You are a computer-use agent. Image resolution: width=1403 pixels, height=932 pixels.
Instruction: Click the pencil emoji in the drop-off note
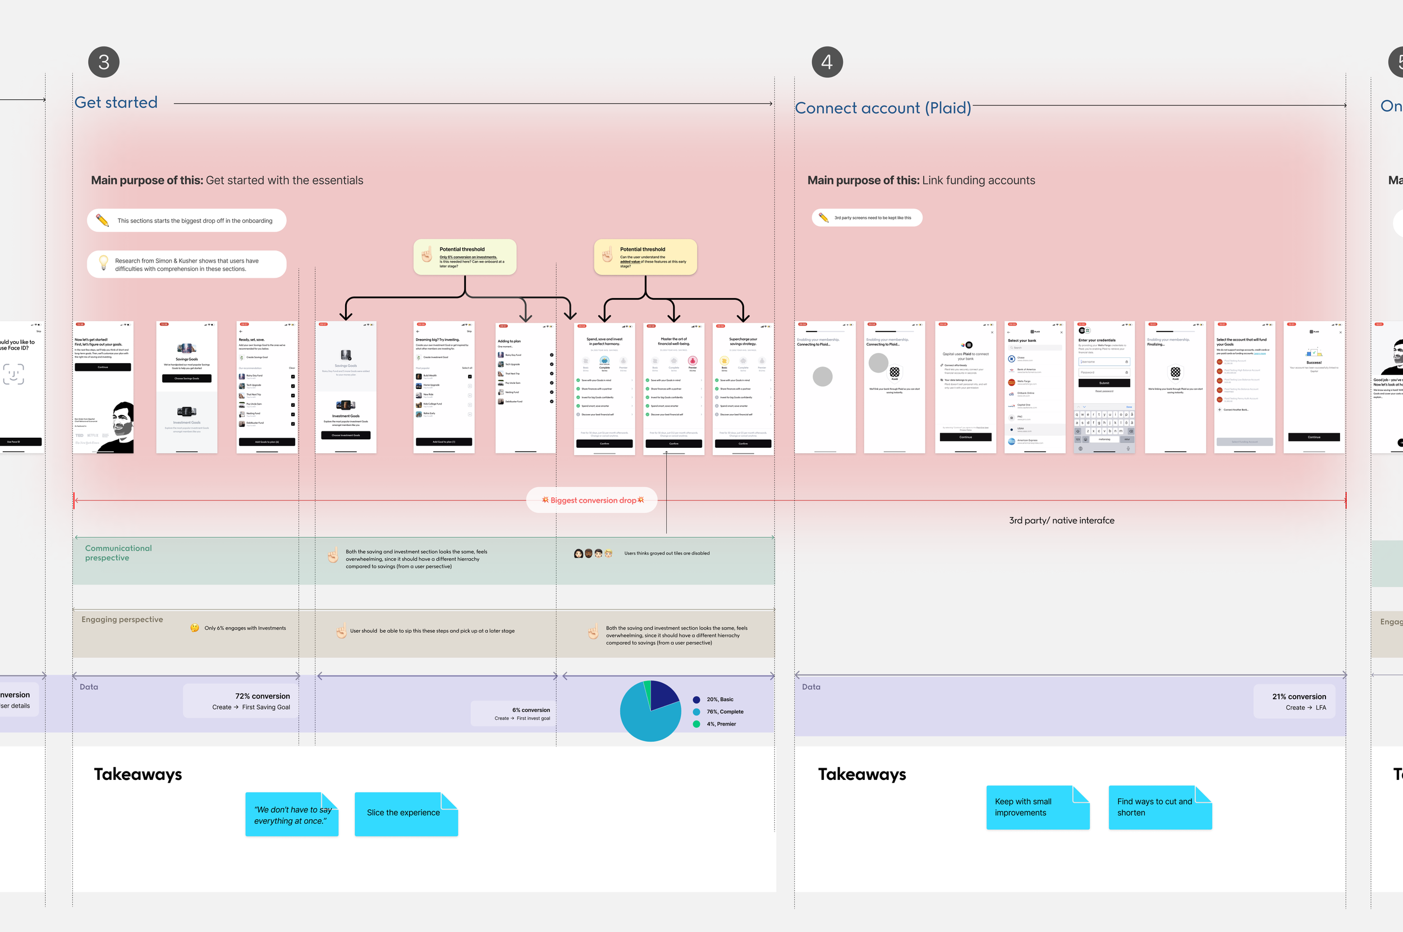[102, 221]
